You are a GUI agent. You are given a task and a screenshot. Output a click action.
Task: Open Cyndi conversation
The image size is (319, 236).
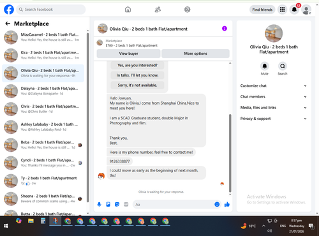(43, 163)
